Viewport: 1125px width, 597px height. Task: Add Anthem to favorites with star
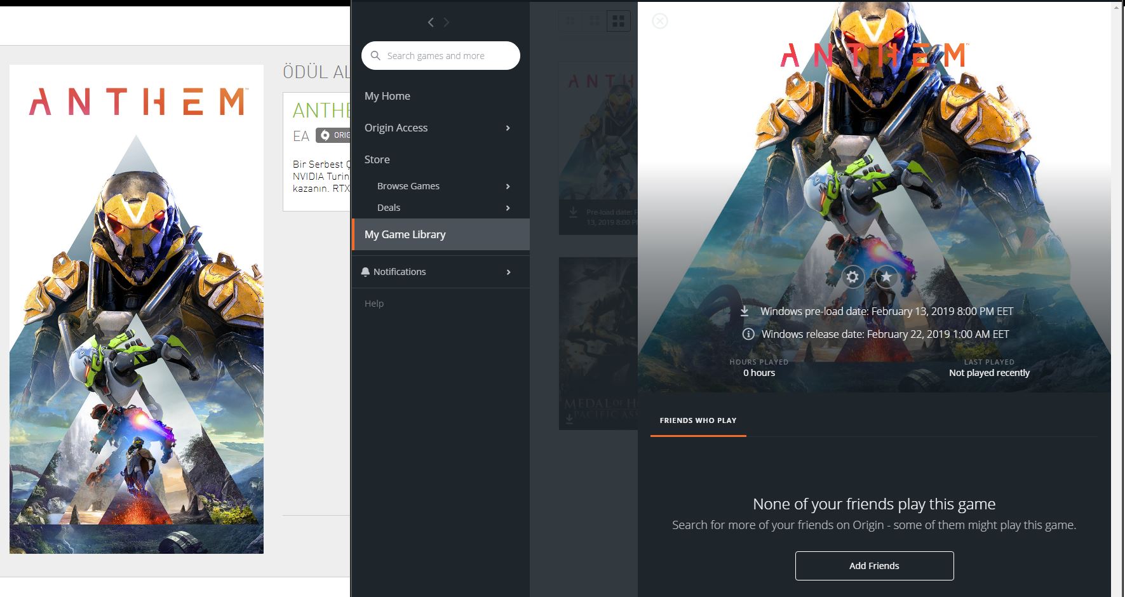click(x=886, y=277)
